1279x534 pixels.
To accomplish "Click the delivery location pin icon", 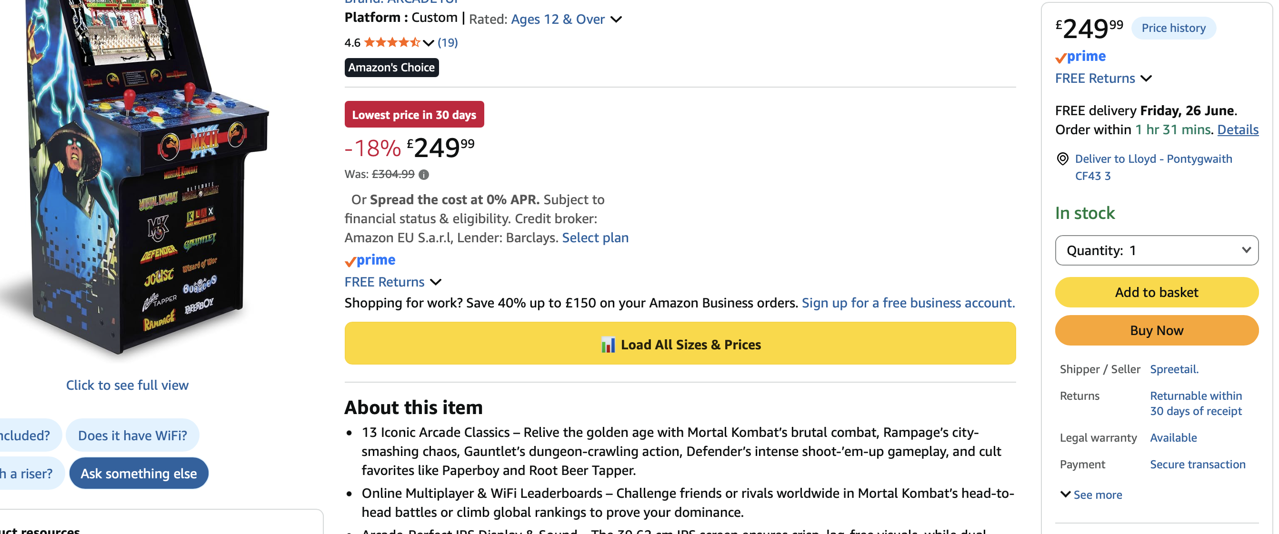I will [1062, 159].
